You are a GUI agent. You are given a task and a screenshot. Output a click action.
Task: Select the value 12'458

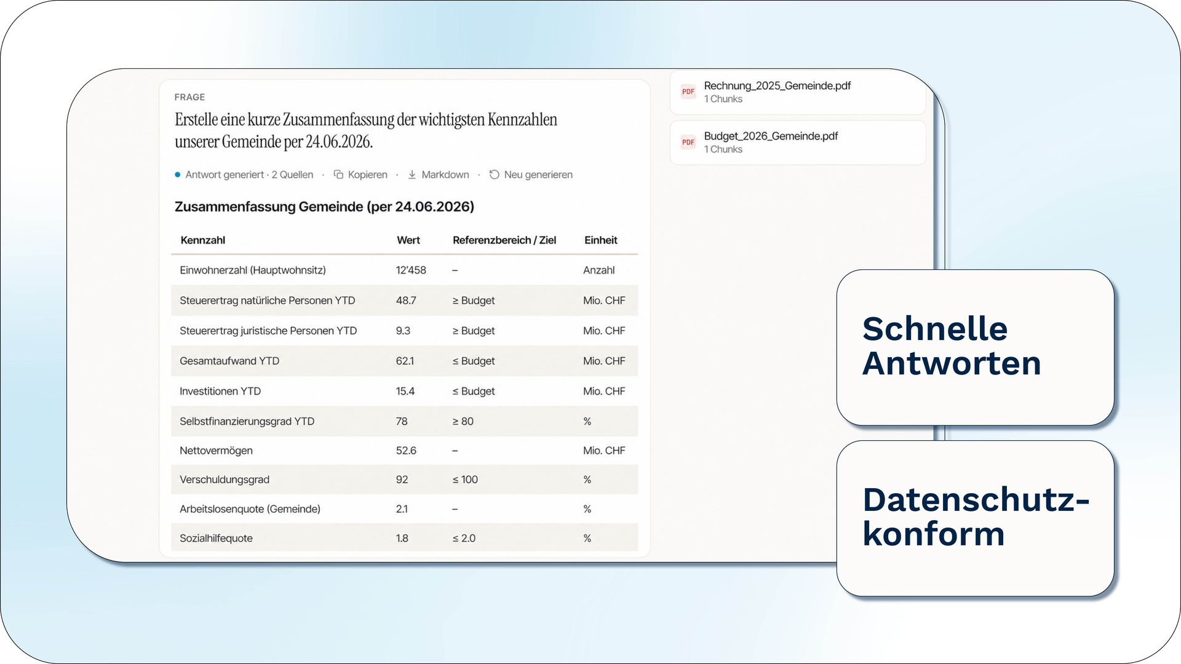pos(411,270)
